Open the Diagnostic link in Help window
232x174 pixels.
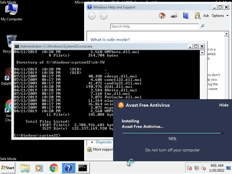(x=104, y=142)
